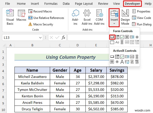
Task: Start Record Macro
Action: click(40, 11)
